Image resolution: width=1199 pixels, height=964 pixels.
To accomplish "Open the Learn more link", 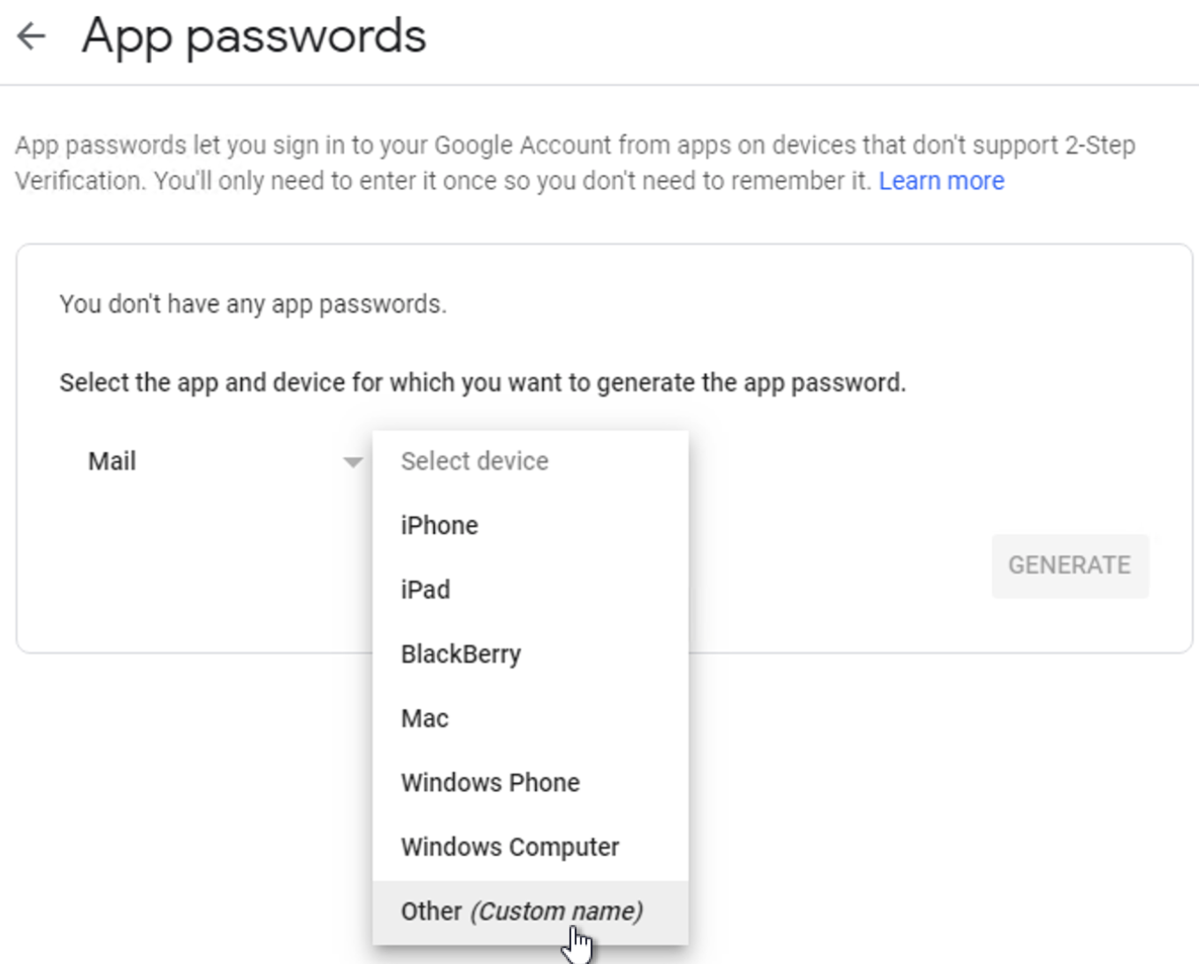I will click(941, 180).
